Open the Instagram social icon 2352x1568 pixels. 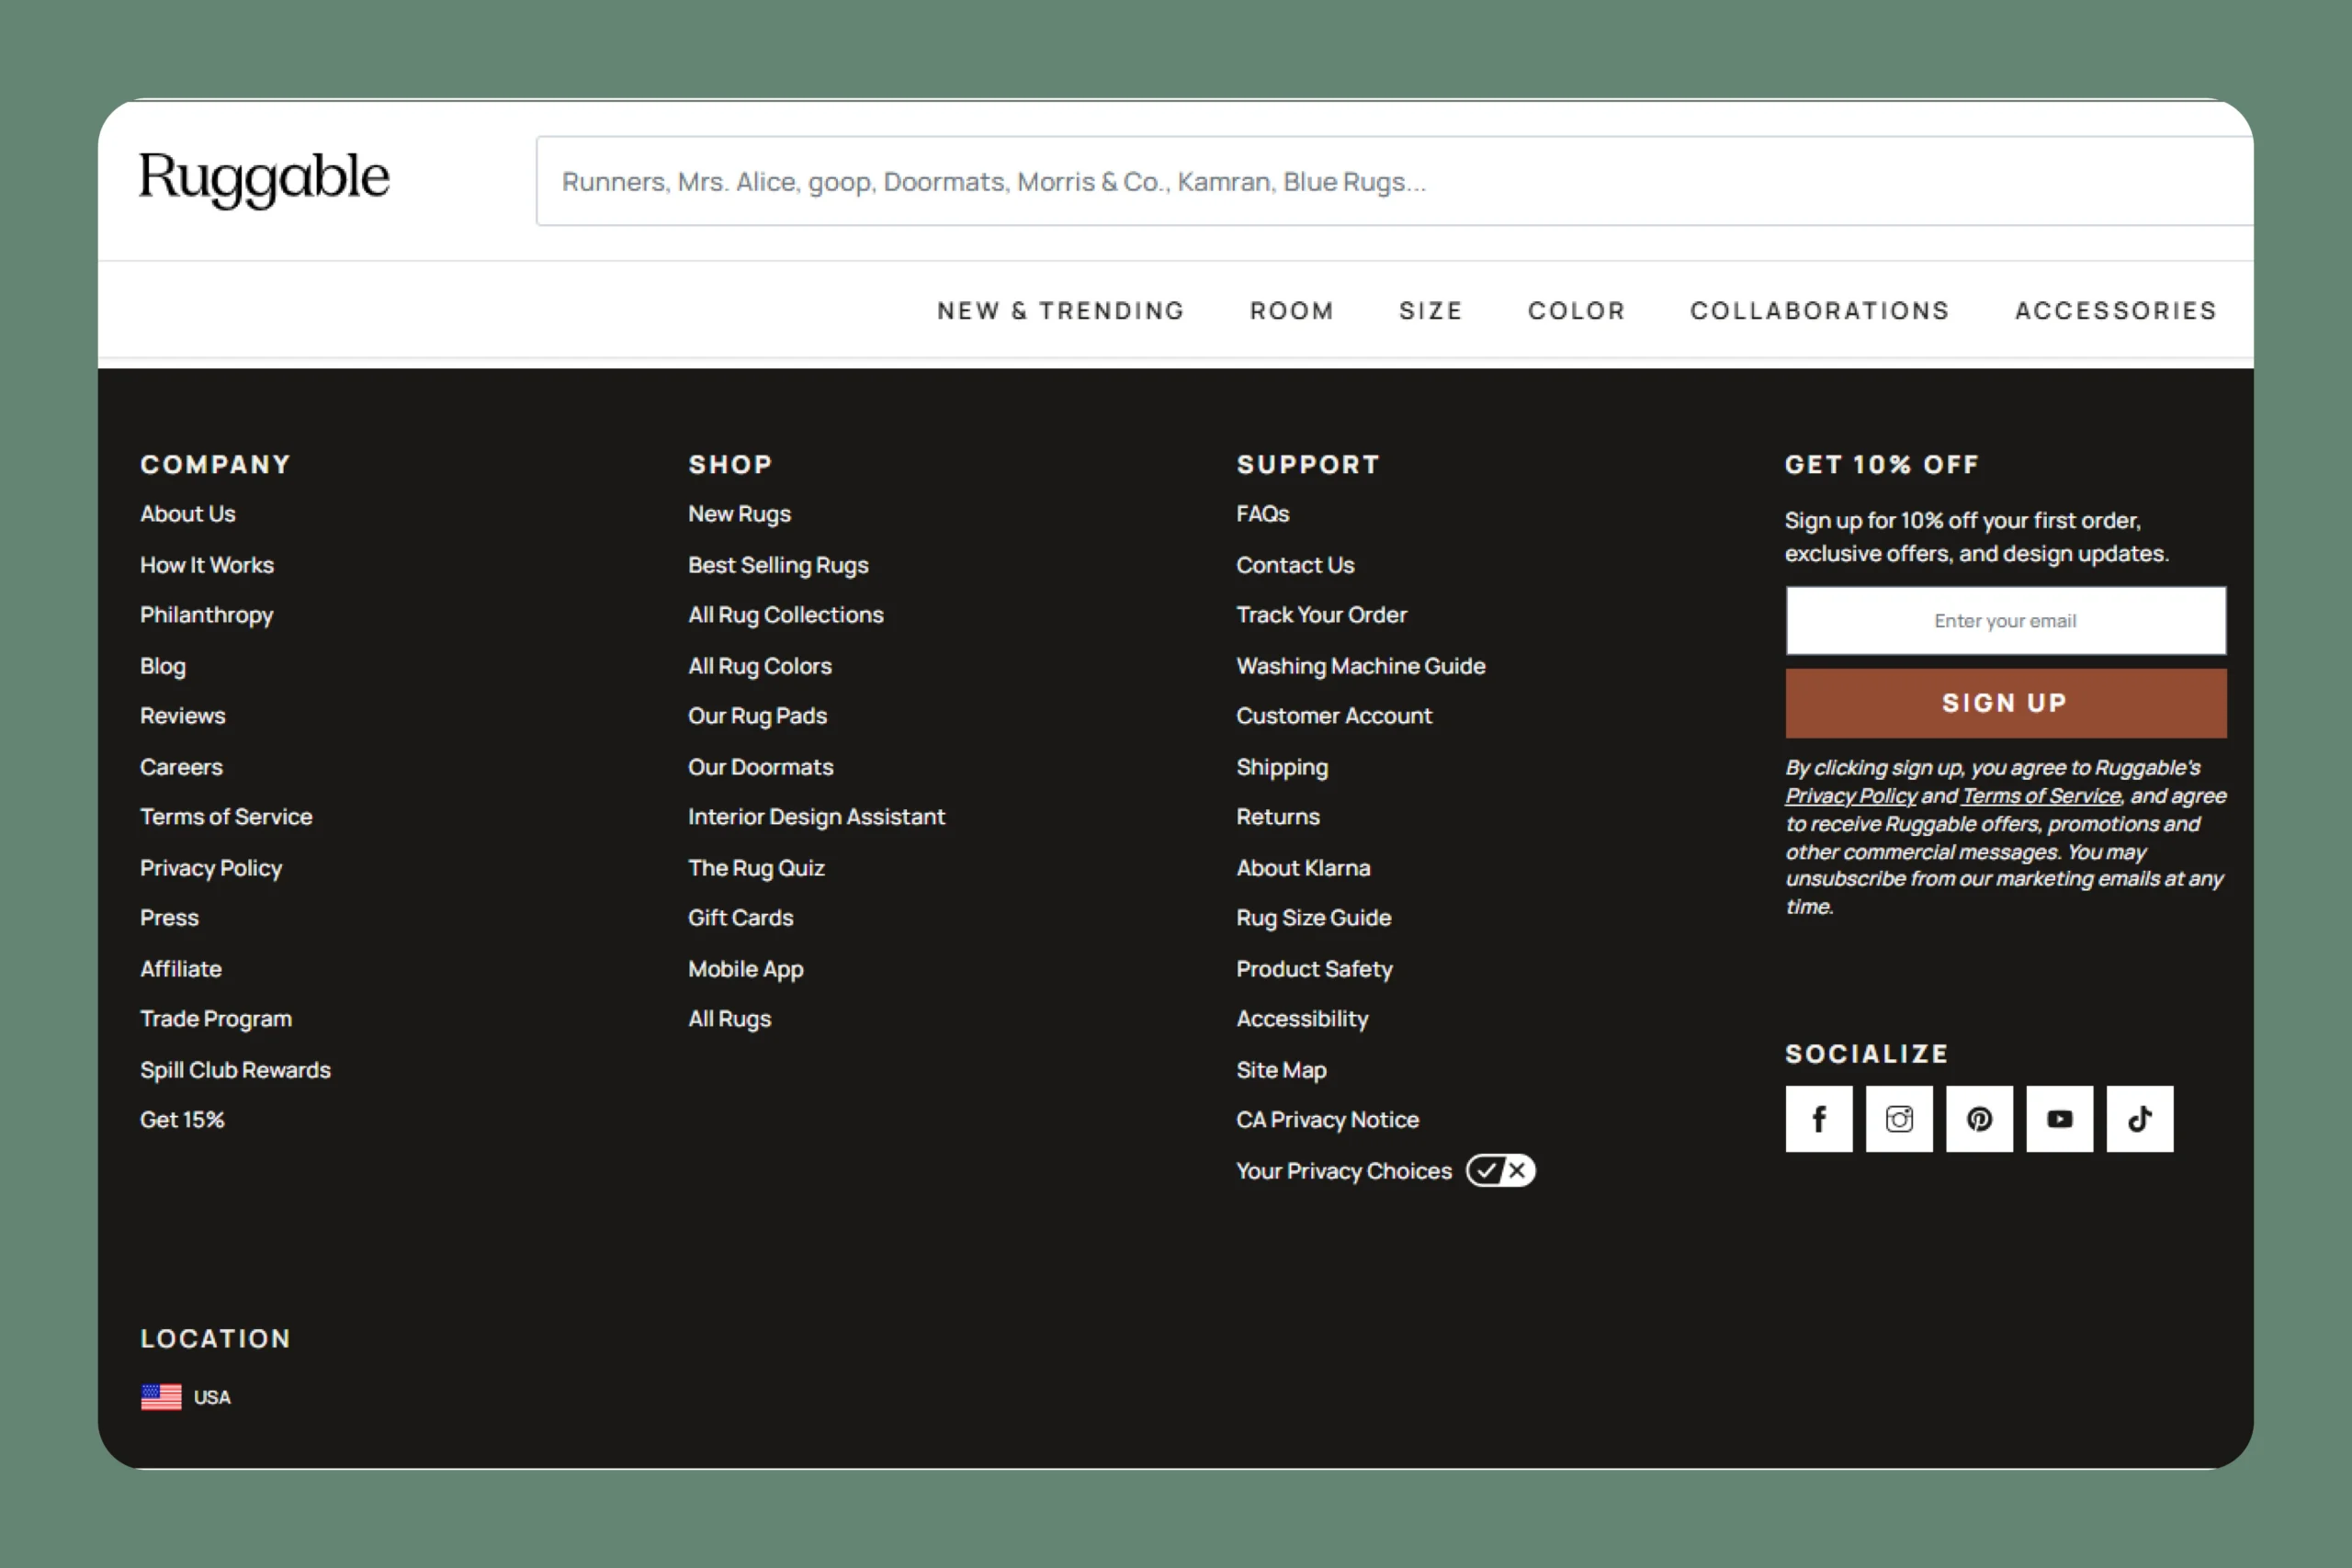point(1899,1118)
